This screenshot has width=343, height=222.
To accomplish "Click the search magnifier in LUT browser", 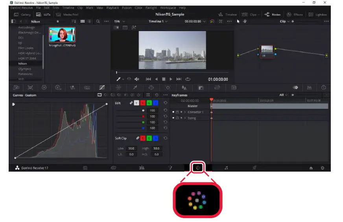I will click(98, 22).
